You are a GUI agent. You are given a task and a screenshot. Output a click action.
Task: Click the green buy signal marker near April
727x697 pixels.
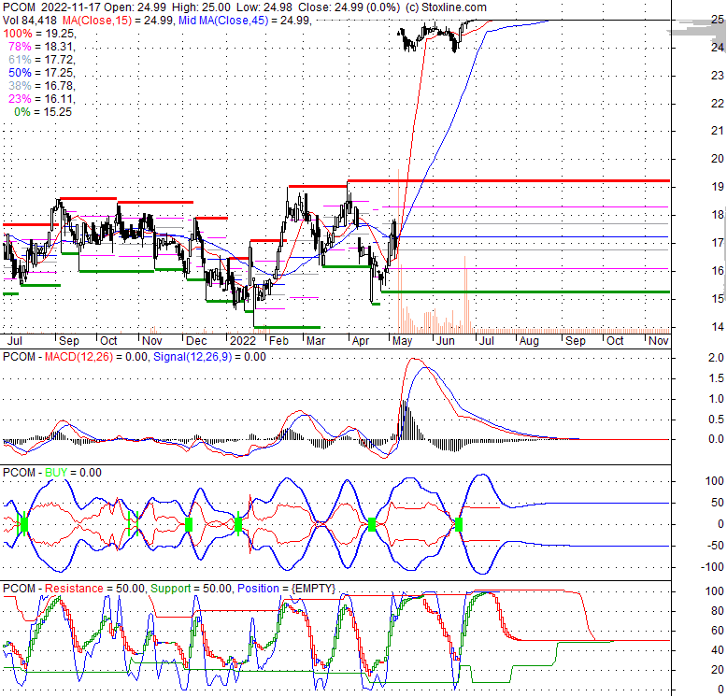click(x=372, y=525)
